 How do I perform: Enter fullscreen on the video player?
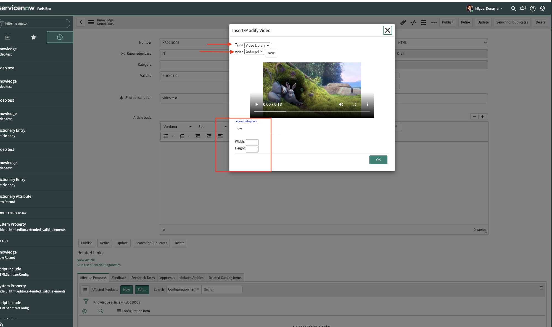[x=354, y=104]
